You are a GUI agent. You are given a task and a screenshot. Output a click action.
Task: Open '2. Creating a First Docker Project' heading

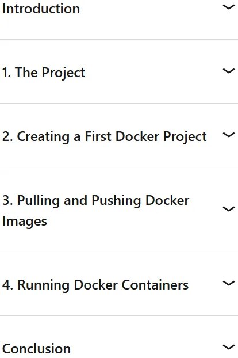[x=105, y=137]
